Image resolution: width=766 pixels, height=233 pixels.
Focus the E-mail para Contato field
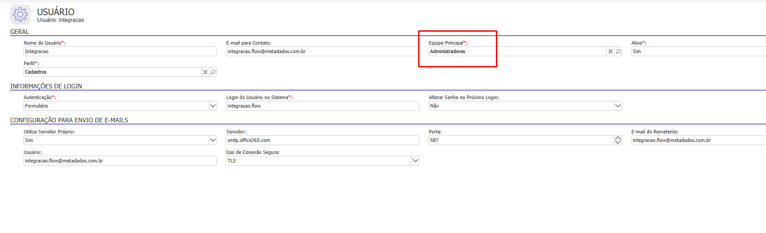(322, 51)
